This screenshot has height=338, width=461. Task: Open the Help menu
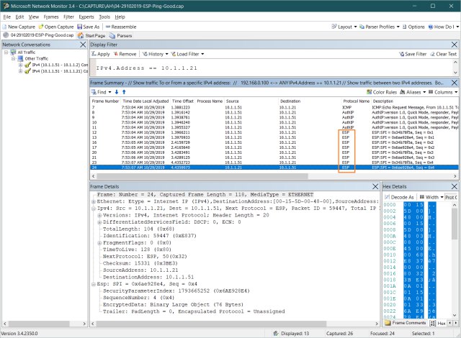click(x=120, y=17)
